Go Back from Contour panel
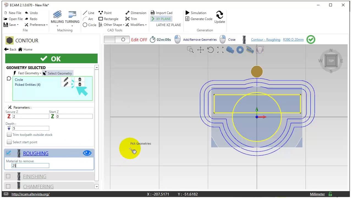Image resolution: width=352 pixels, height=198 pixels. point(10,50)
